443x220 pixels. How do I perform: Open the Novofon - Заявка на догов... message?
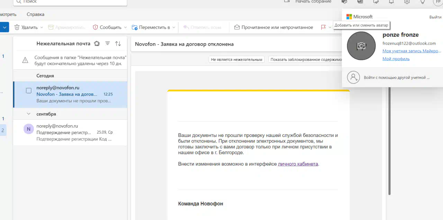70,94
